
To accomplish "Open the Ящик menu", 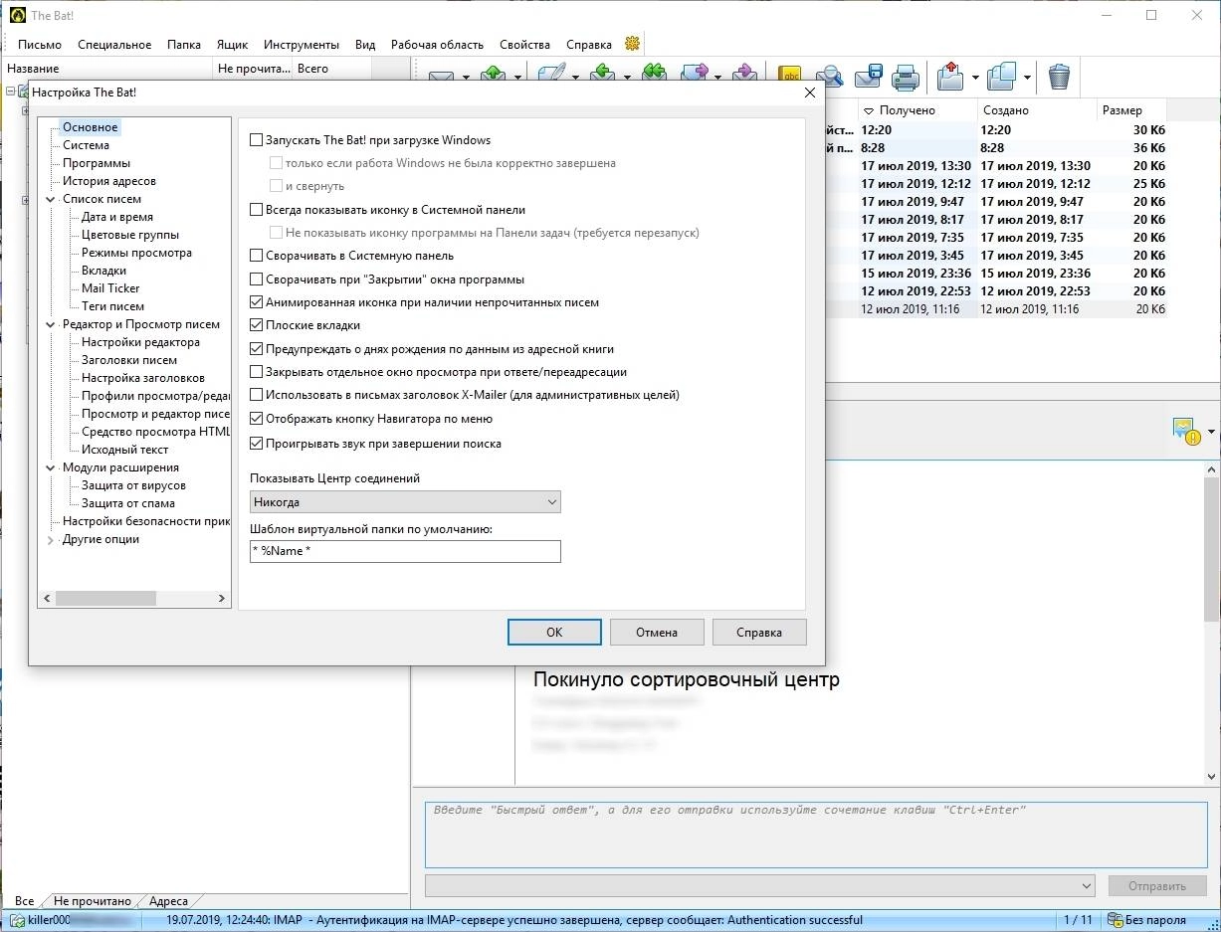I will pos(232,45).
